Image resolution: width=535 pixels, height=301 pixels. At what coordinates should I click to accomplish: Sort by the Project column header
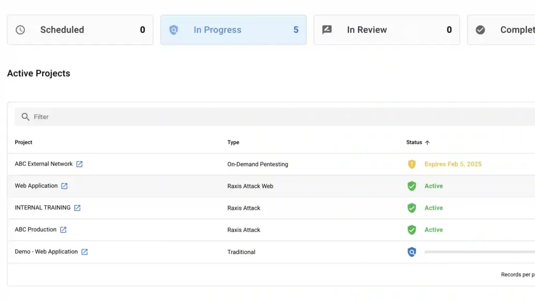coord(24,142)
